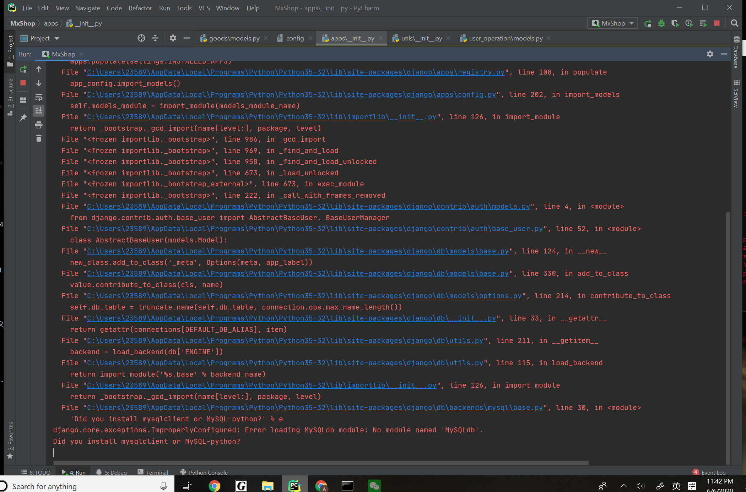746x492 pixels.
Task: Open the File menu
Action: pyautogui.click(x=27, y=8)
